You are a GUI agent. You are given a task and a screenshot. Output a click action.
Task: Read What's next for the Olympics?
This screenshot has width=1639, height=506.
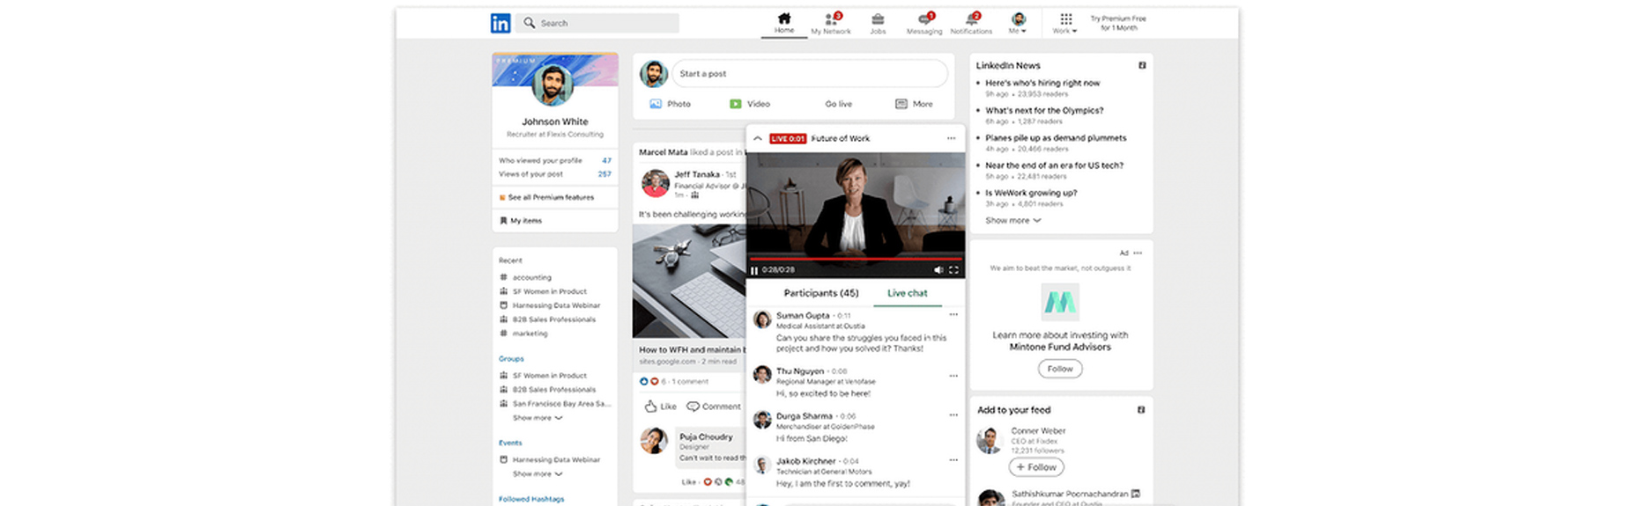pos(1044,111)
